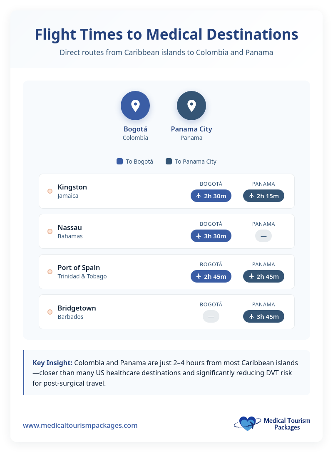Click airplane icon in Port of Spain Panama pill
This screenshot has width=333, height=452.
click(x=251, y=276)
